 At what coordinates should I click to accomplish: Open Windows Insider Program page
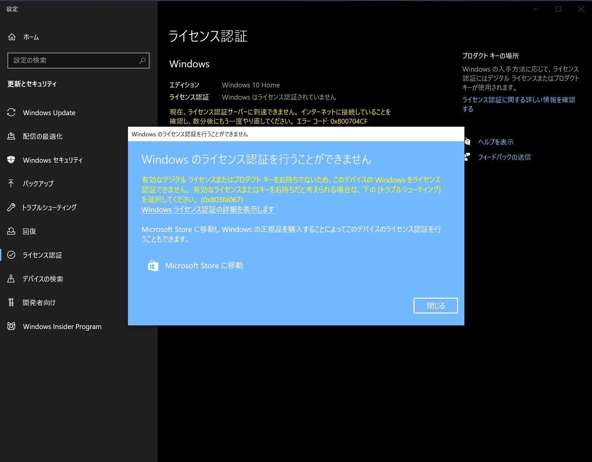[62, 326]
